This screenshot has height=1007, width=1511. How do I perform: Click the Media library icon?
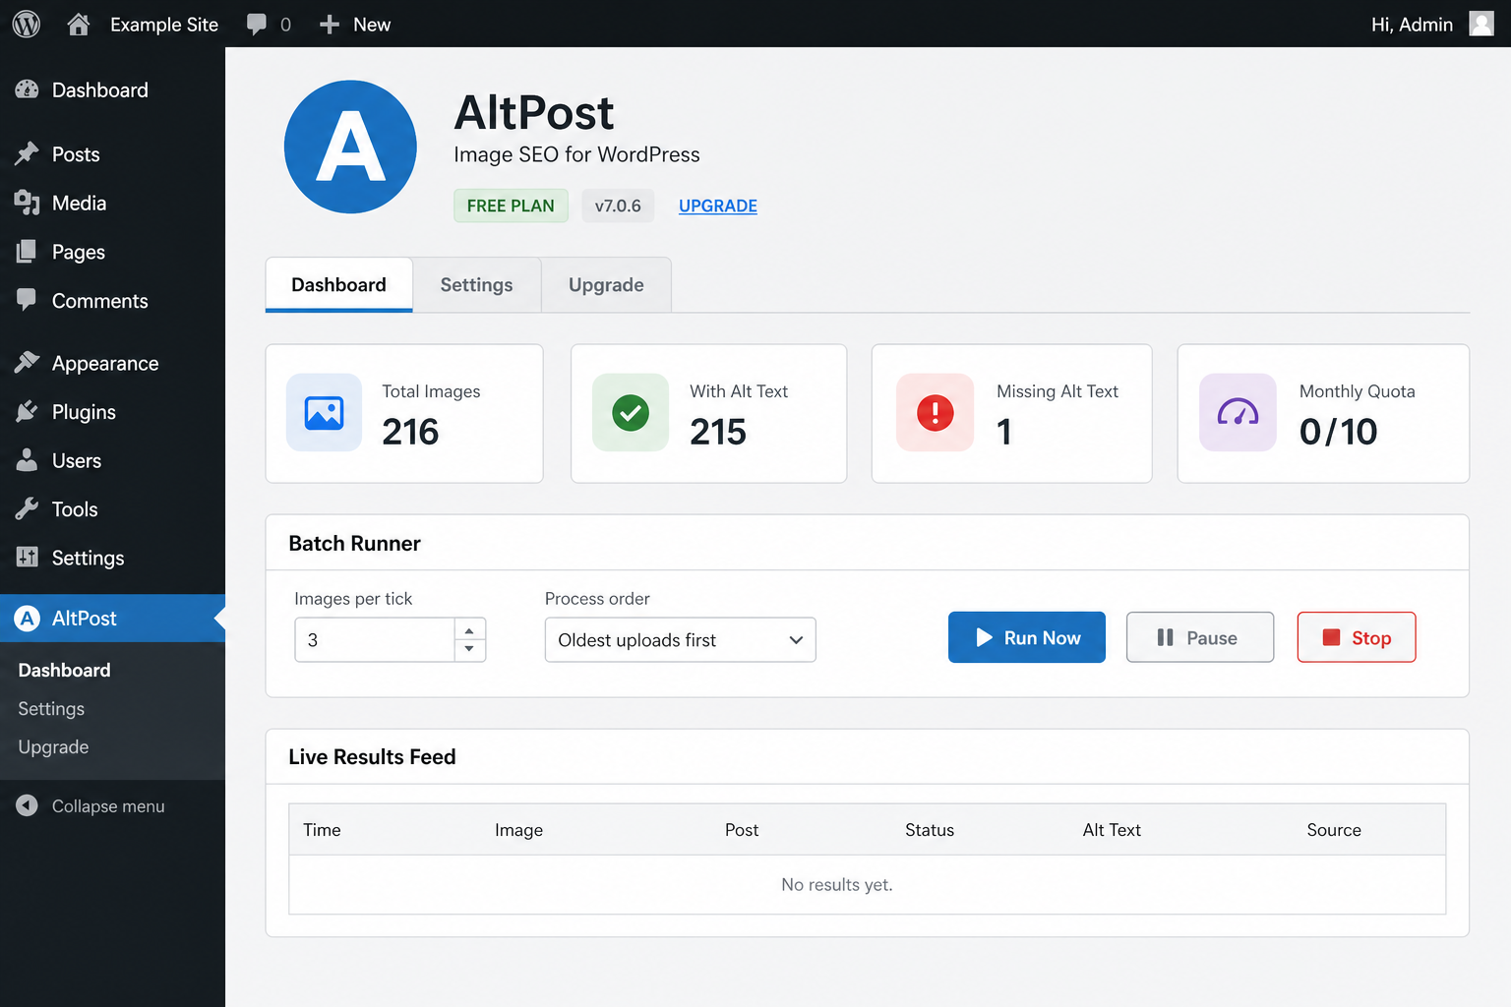(28, 203)
